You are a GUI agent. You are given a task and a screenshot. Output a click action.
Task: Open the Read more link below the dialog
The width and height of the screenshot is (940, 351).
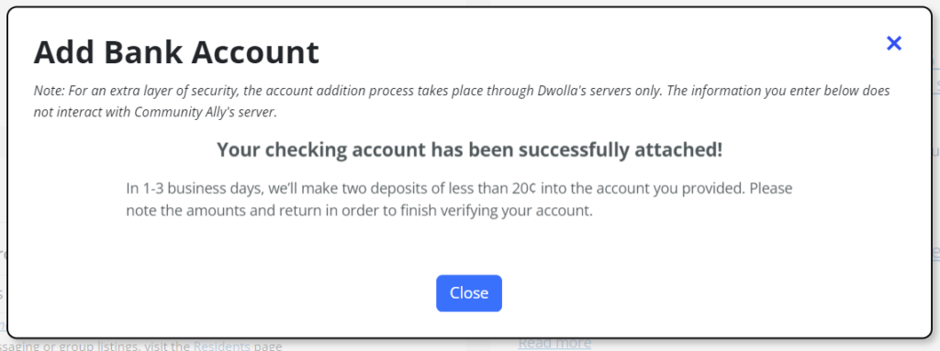(x=554, y=344)
